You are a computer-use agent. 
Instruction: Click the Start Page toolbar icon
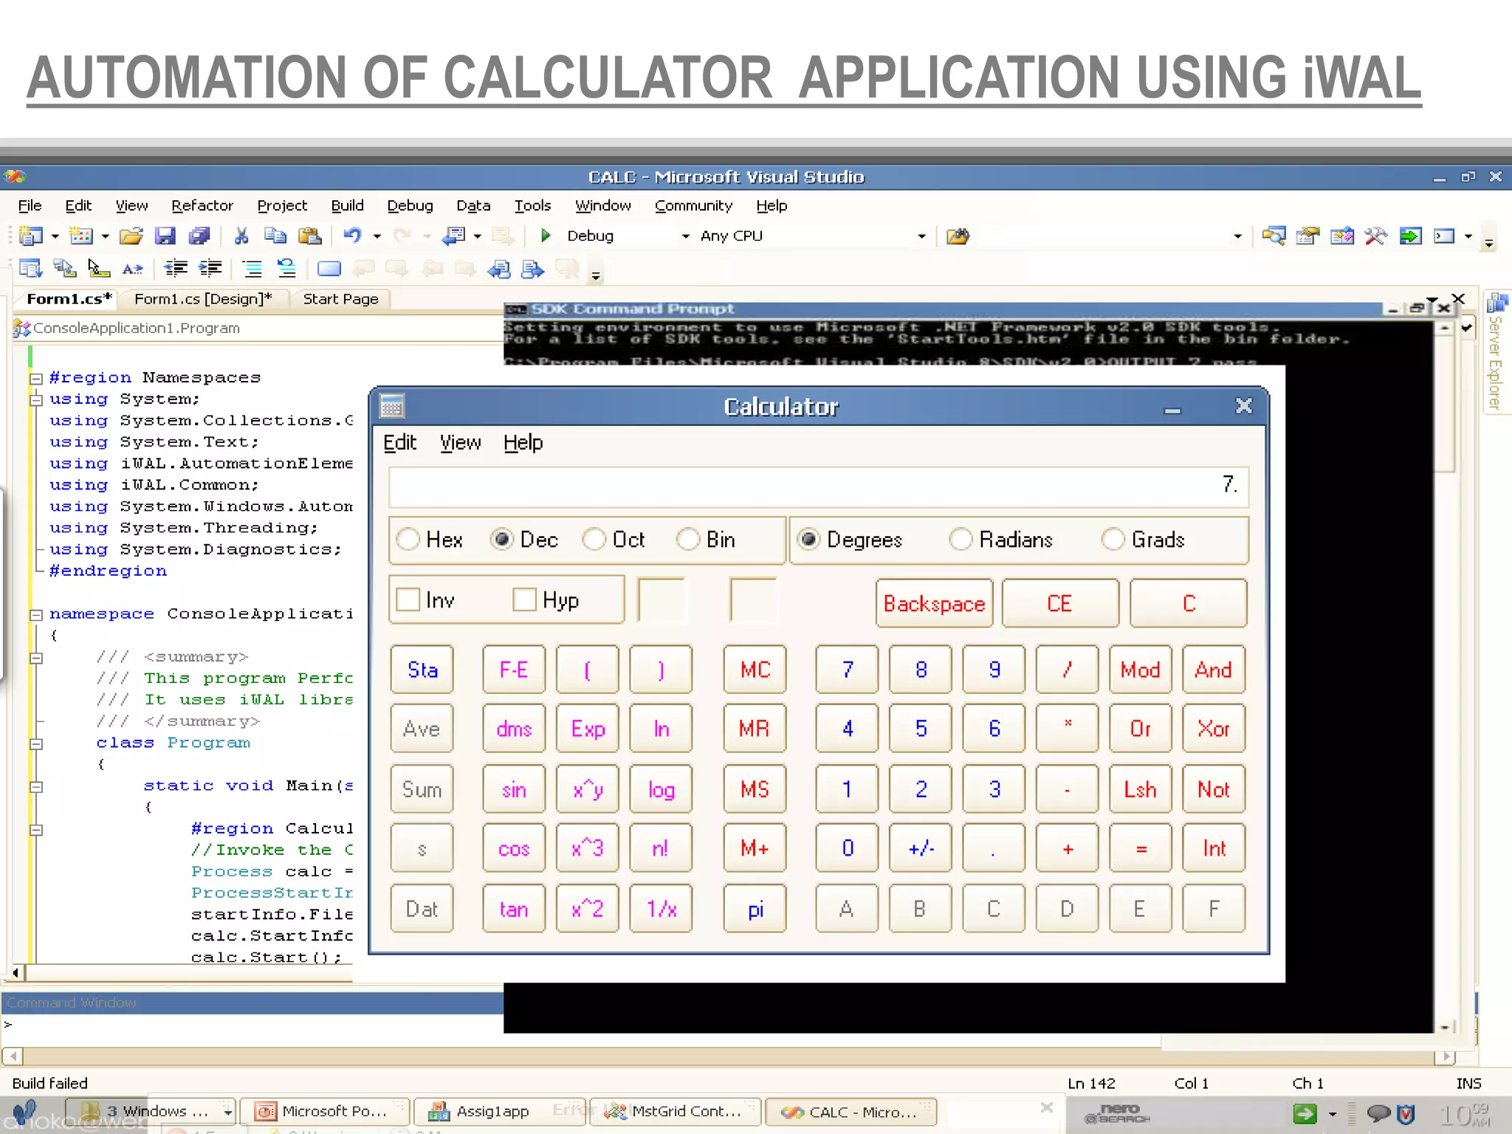[x=1410, y=236]
